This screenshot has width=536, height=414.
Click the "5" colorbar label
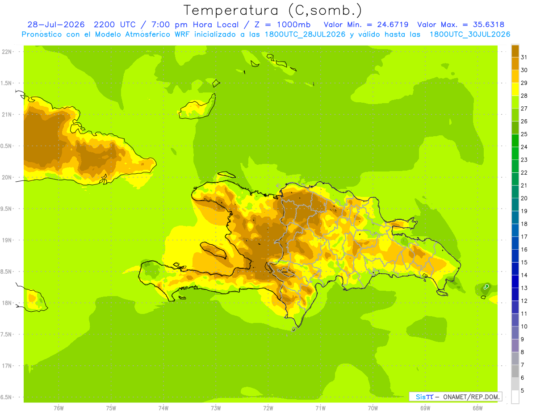[x=522, y=391]
